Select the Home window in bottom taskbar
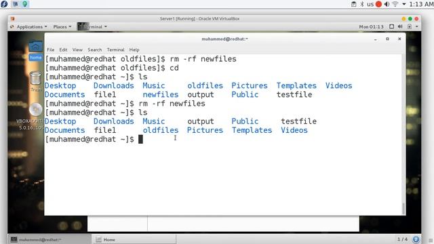 [134, 239]
